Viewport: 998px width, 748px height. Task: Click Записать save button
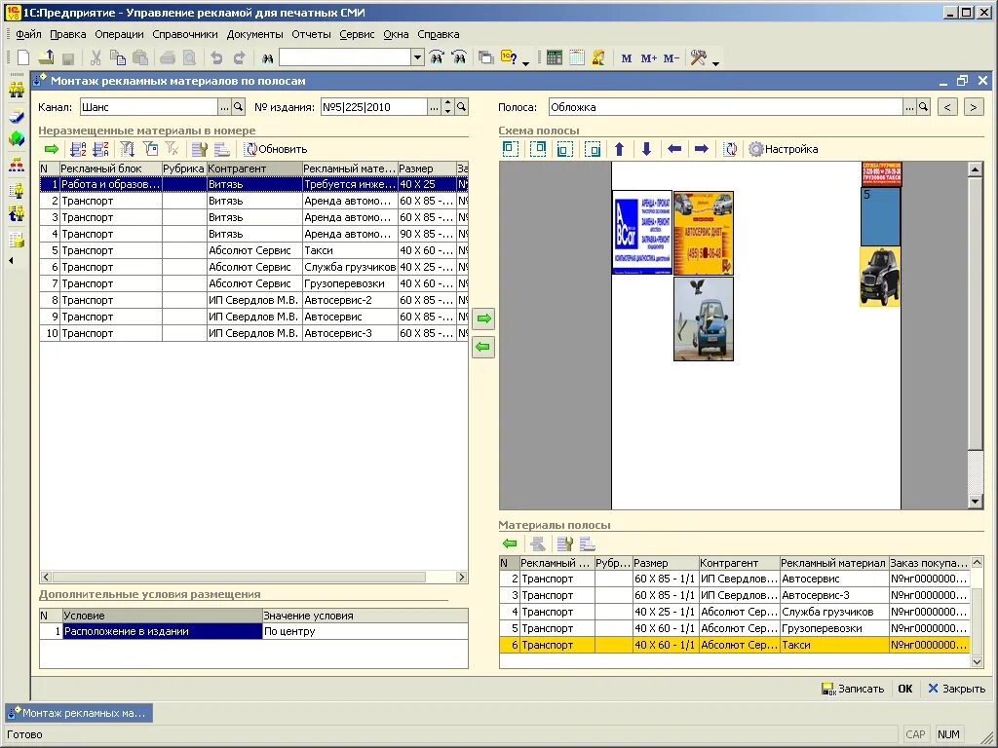tap(853, 689)
